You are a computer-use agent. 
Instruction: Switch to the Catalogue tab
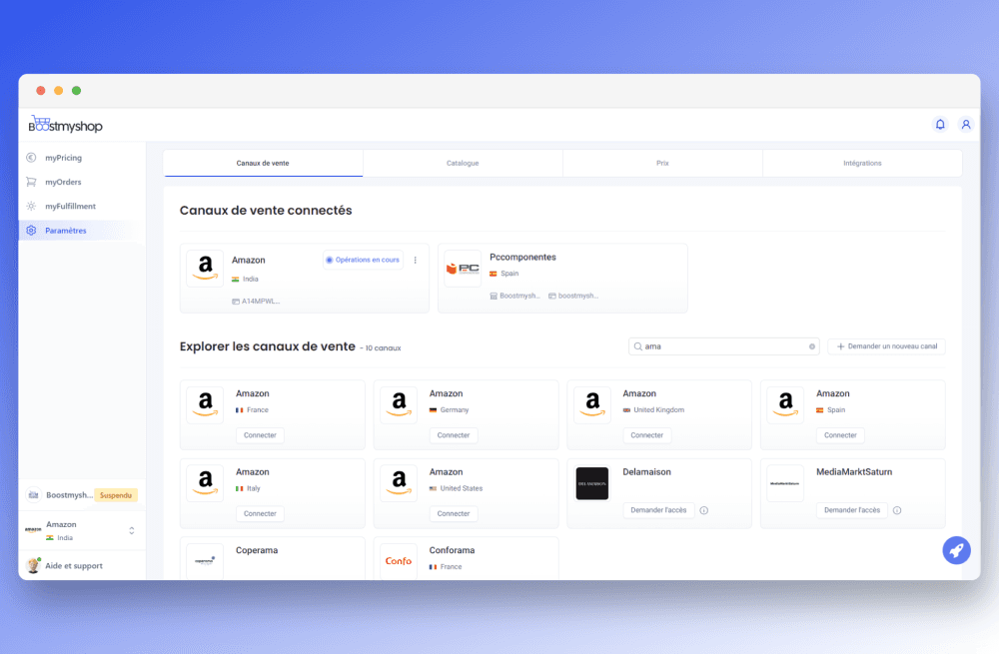click(463, 163)
